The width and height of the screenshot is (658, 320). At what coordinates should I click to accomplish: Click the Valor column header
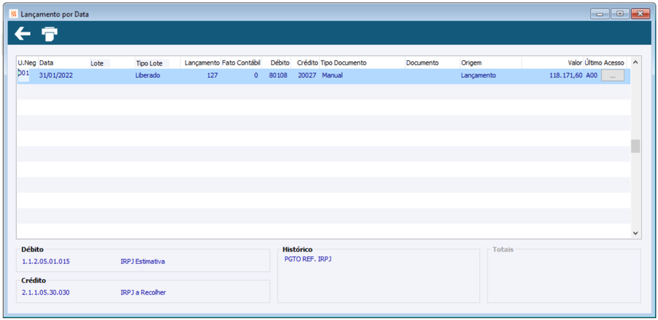tap(552, 63)
